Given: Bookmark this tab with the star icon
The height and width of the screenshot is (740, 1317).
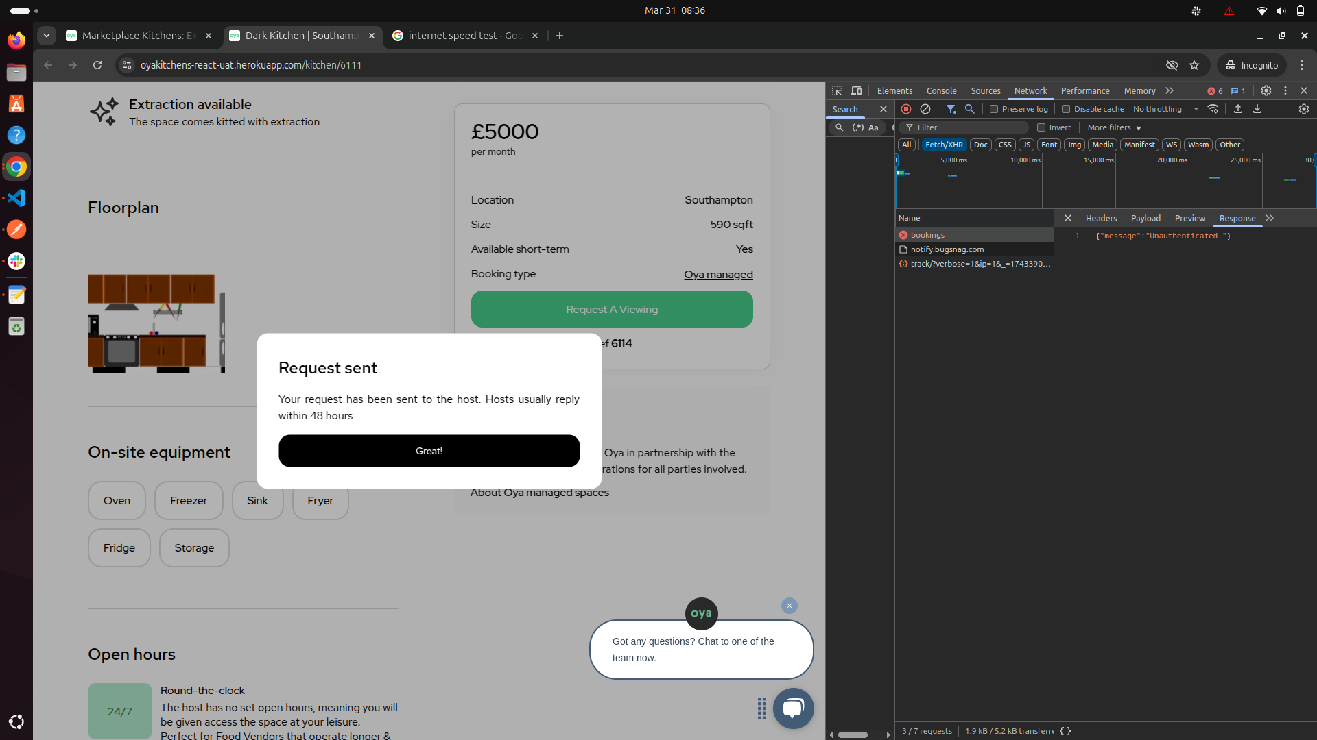Looking at the screenshot, I should (1194, 65).
